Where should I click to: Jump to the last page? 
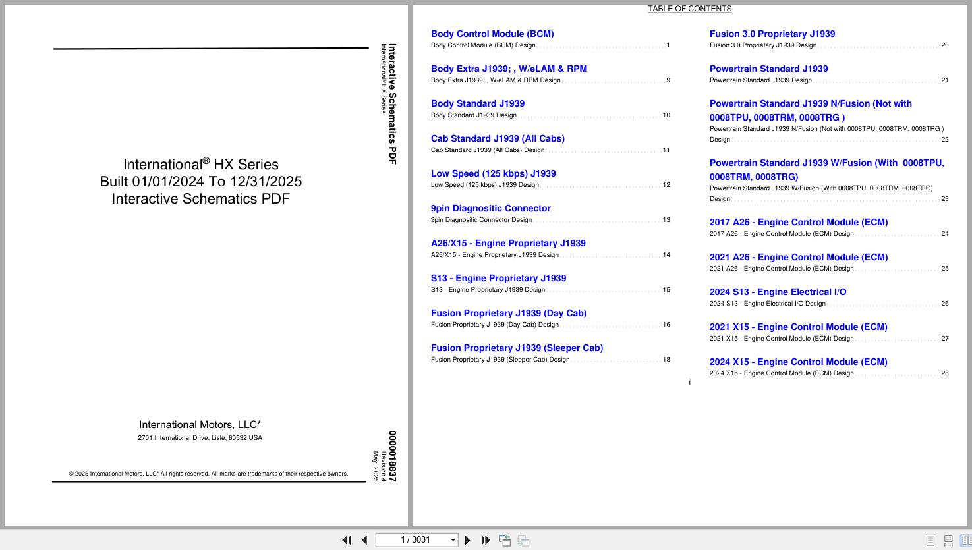click(x=486, y=540)
